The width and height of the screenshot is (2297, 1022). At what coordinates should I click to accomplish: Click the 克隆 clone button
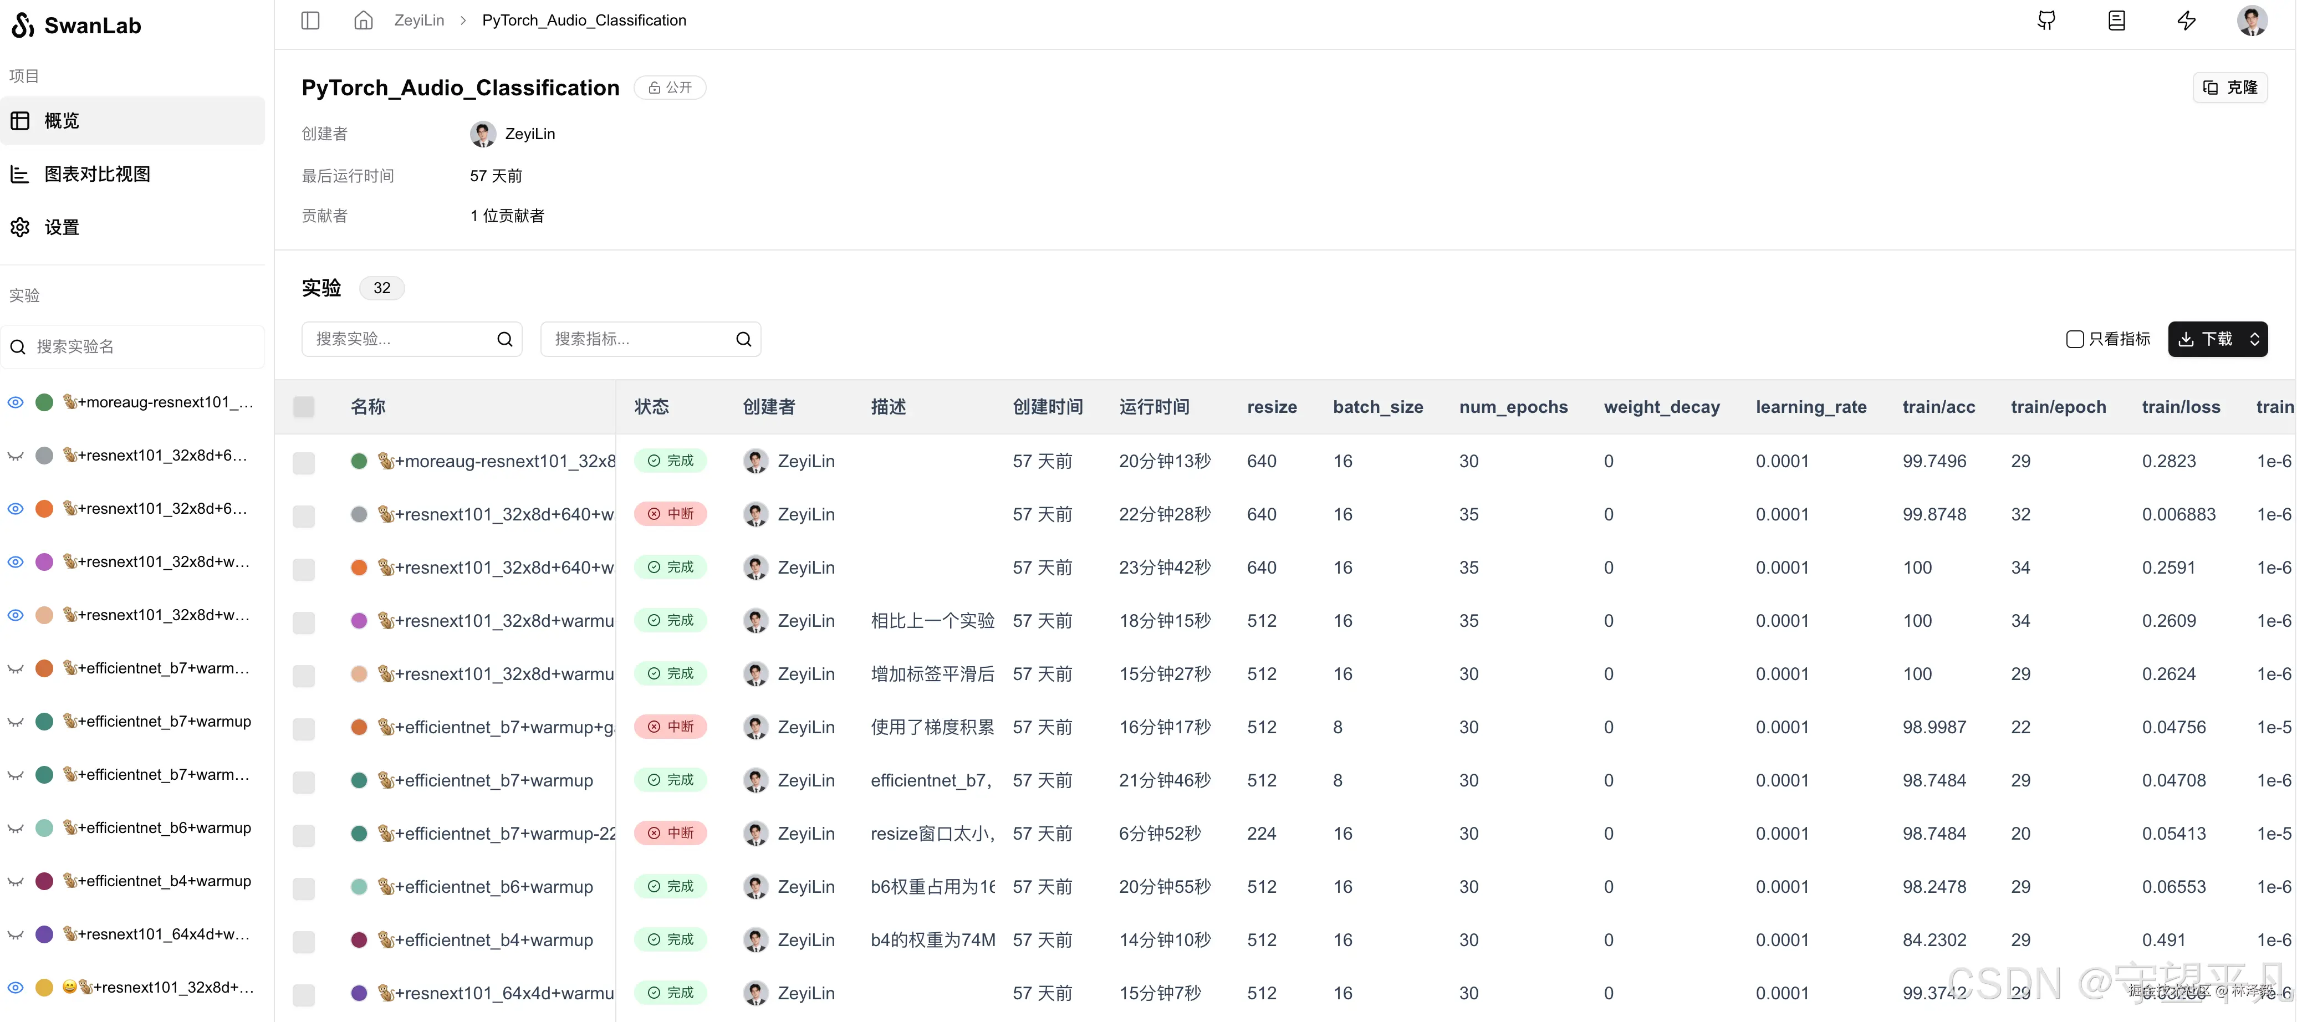[x=2230, y=88]
